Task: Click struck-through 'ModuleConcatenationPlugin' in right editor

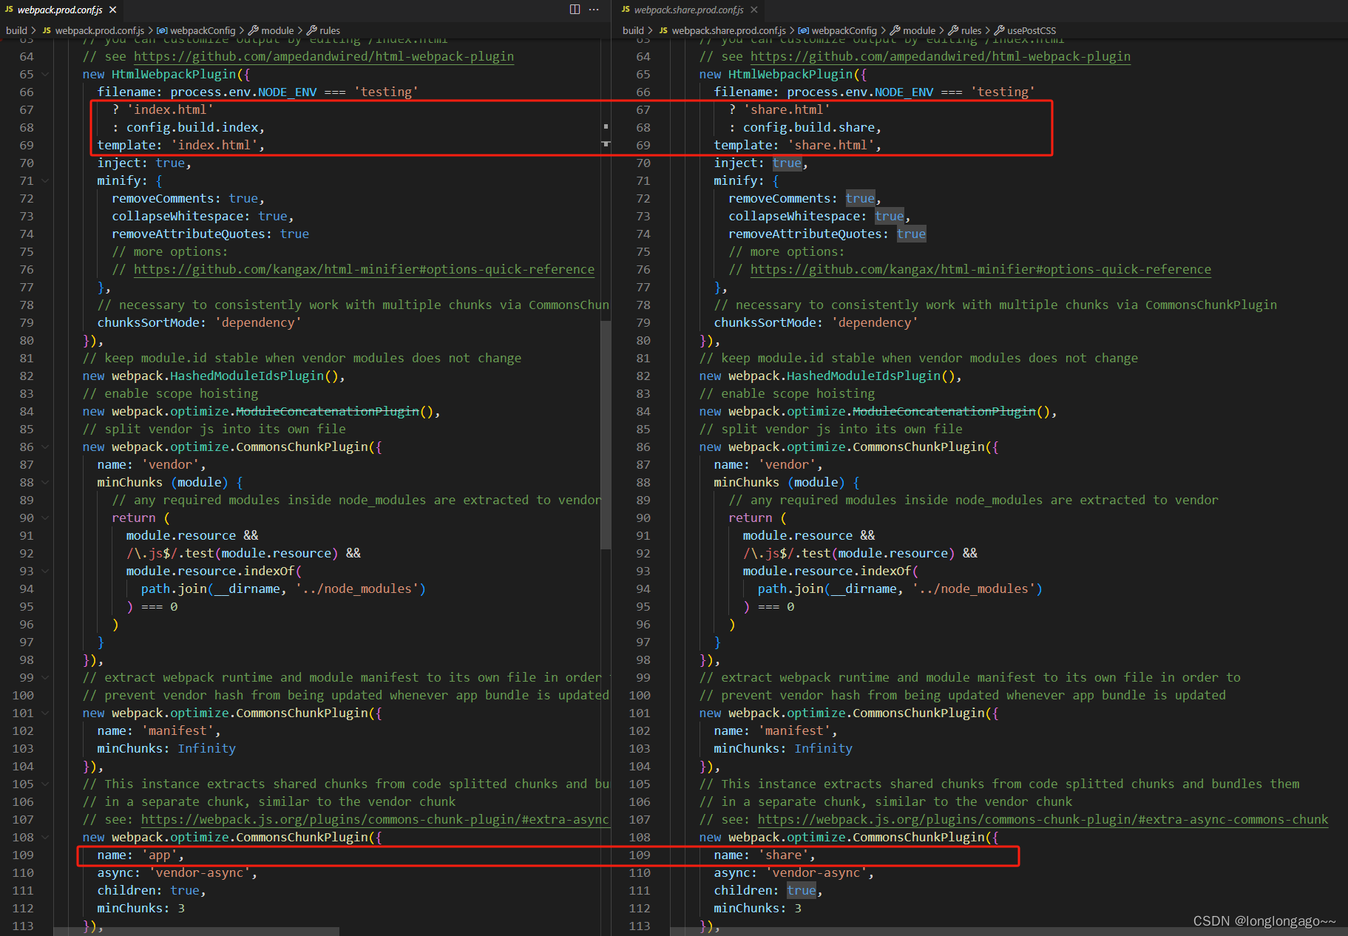Action: (x=944, y=412)
